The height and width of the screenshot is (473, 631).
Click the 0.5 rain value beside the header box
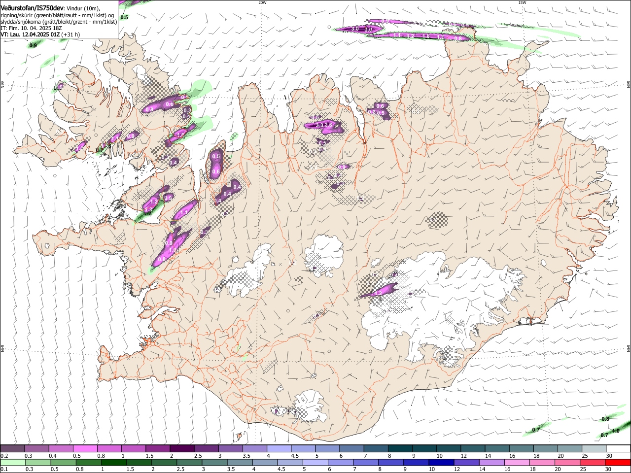(x=124, y=17)
